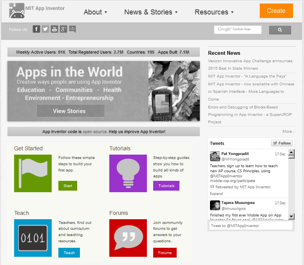Click the tweets scrollbar up arrow
The width and height of the screenshot is (304, 265).
[x=291, y=152]
